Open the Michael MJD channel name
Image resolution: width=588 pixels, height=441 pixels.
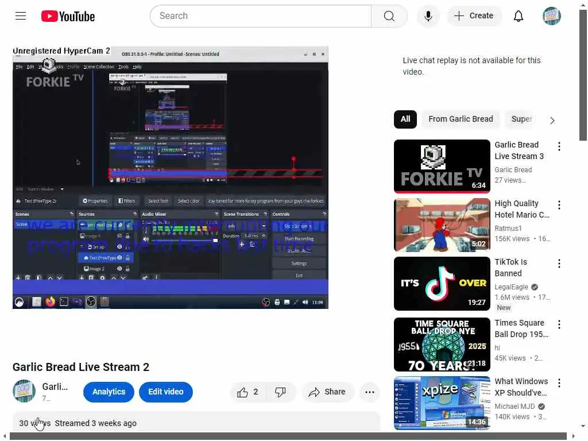tap(514, 407)
